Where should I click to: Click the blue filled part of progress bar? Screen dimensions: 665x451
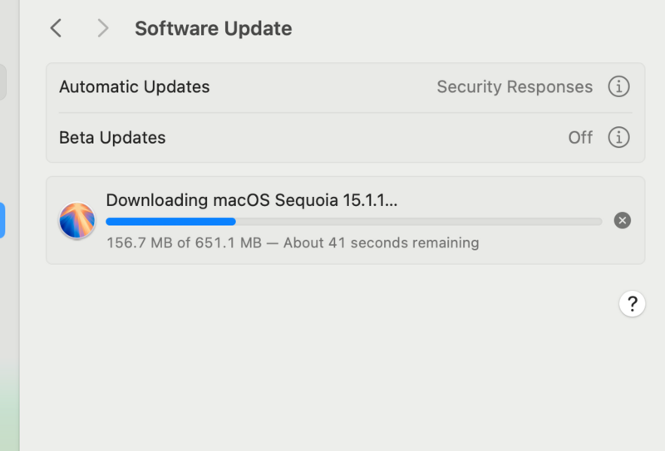[170, 221]
